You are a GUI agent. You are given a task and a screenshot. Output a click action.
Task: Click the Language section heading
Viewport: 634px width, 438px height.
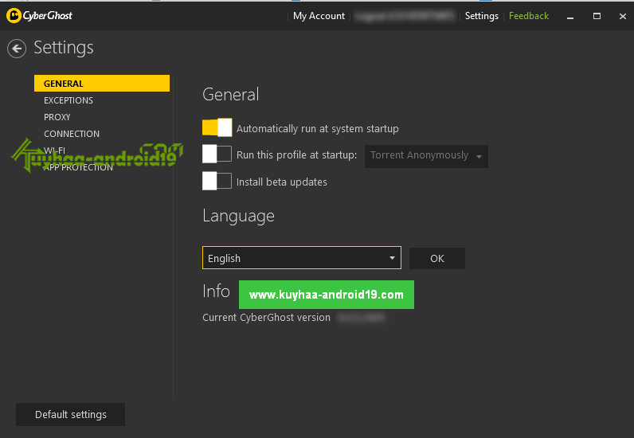[238, 216]
